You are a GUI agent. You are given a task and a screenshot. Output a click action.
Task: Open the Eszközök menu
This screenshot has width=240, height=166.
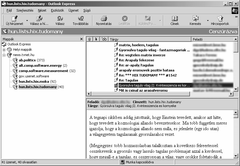(57, 10)
